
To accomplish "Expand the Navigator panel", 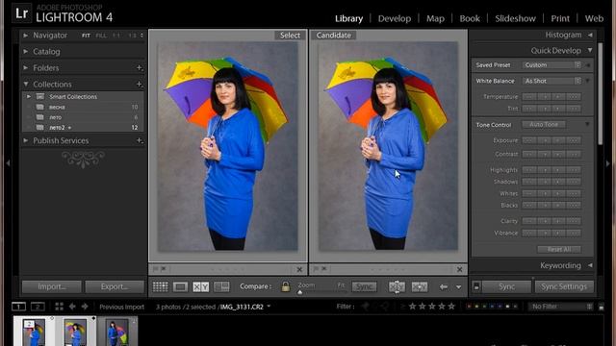I will tap(26, 36).
